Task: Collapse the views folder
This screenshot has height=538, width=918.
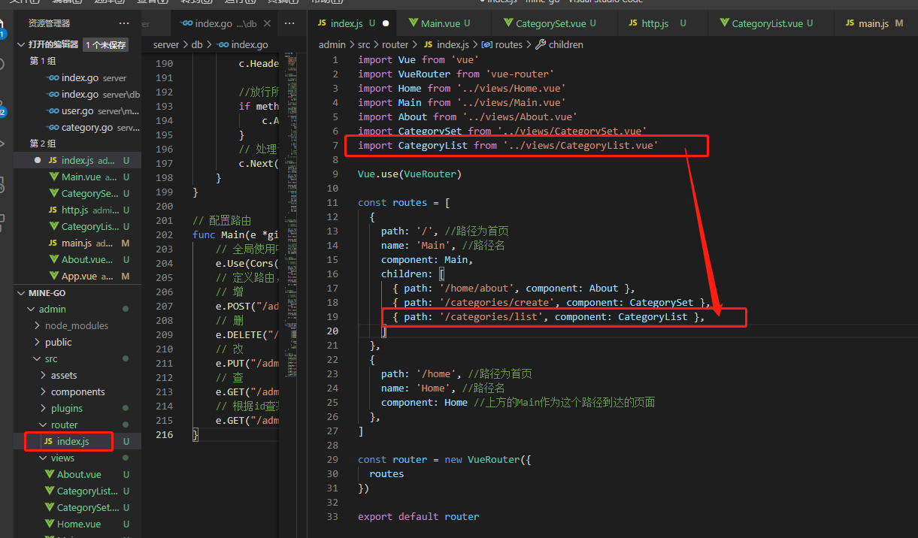Action: 44,458
